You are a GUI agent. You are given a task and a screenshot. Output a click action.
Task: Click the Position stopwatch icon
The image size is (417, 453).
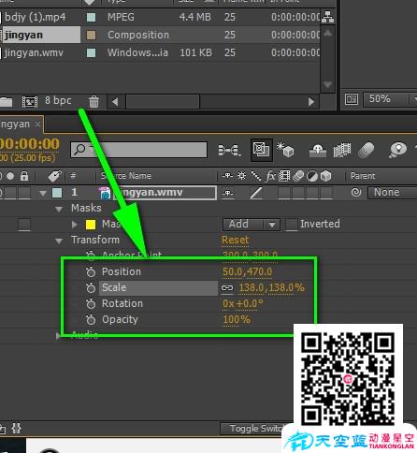(91, 271)
